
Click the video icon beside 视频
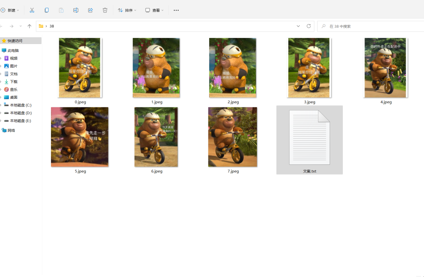pos(7,58)
